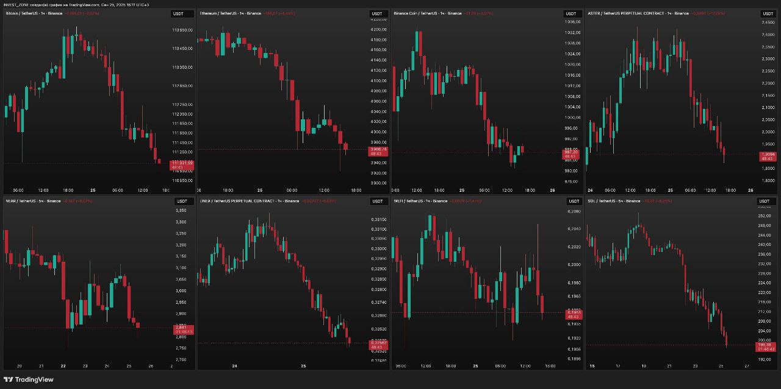Click the LINEA / TetherUS PERPETUAL CONTRACT title

[250, 200]
